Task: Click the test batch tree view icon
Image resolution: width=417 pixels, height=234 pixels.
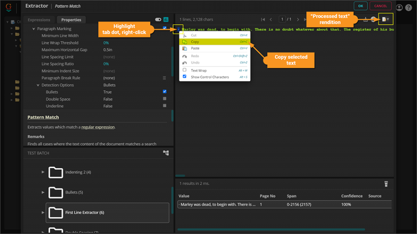Action: [166, 153]
